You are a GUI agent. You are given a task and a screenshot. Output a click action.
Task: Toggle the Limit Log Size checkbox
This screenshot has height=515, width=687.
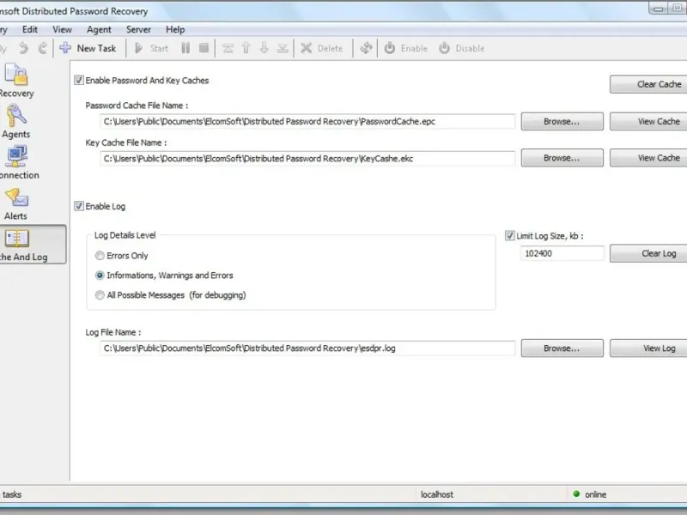pos(509,235)
